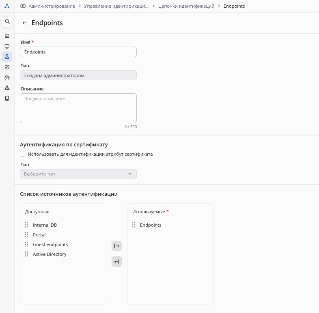Click the drag handle beside Internal DB
This screenshot has width=319, height=313.
click(x=26, y=225)
